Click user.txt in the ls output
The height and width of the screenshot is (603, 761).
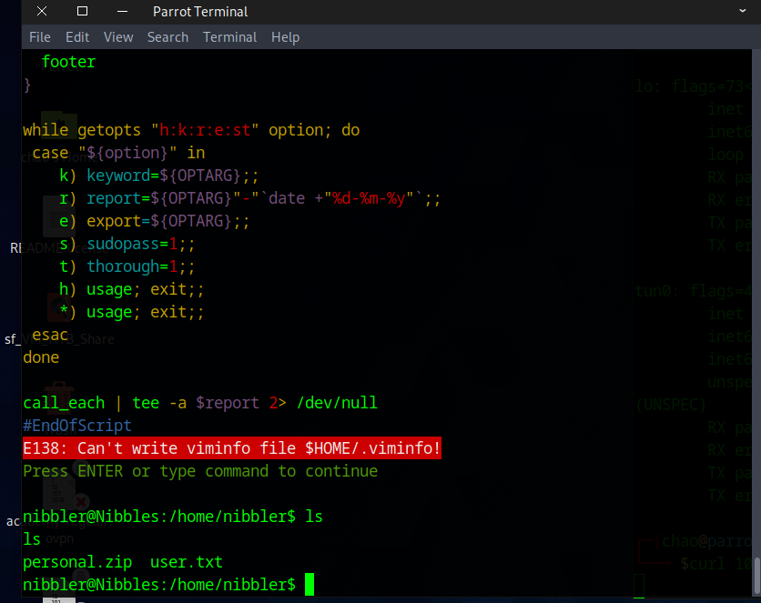(x=186, y=562)
